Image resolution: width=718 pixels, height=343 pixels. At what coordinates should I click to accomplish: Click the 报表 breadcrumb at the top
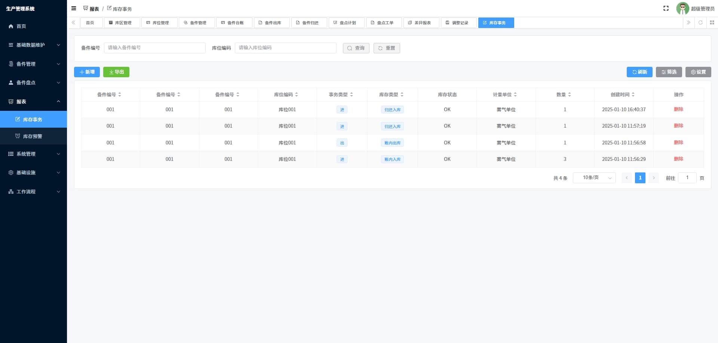click(91, 9)
